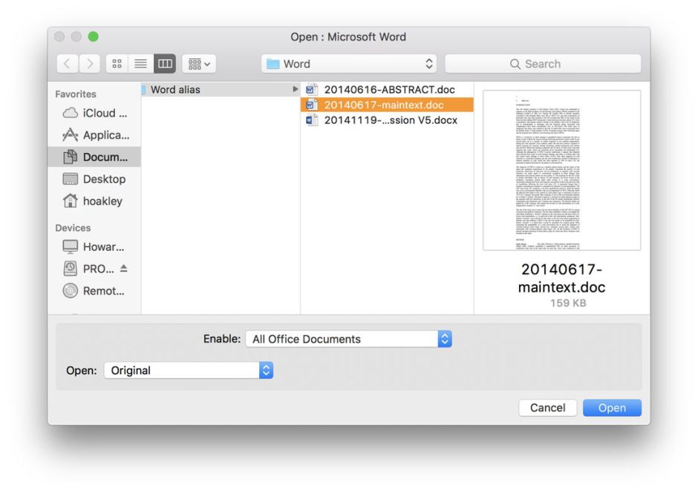Click the back navigation arrow
Screen dimensions: 698x493
pos(67,63)
